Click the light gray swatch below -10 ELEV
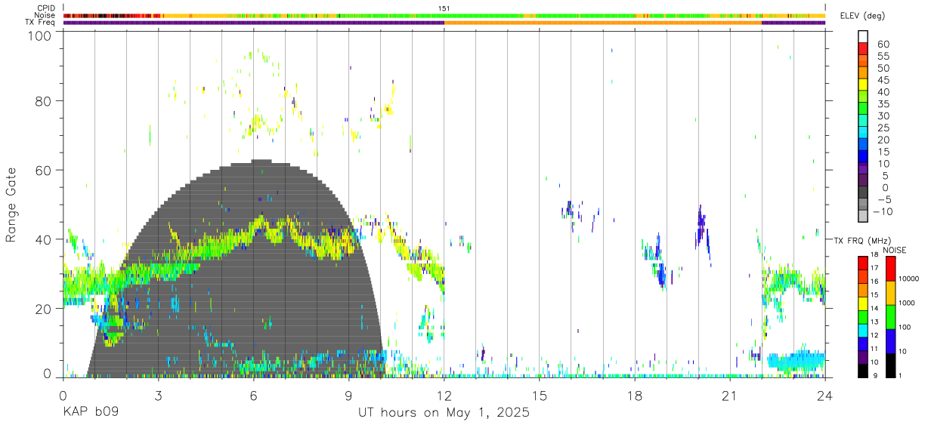 pyautogui.click(x=863, y=216)
